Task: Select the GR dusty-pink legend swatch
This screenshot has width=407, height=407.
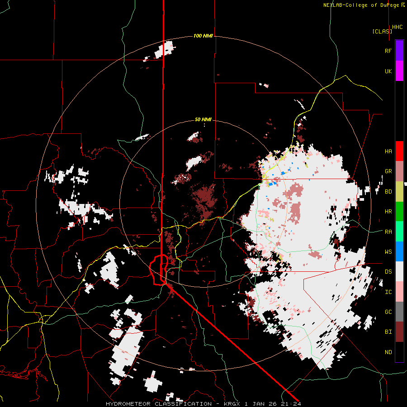Action: 399,171
